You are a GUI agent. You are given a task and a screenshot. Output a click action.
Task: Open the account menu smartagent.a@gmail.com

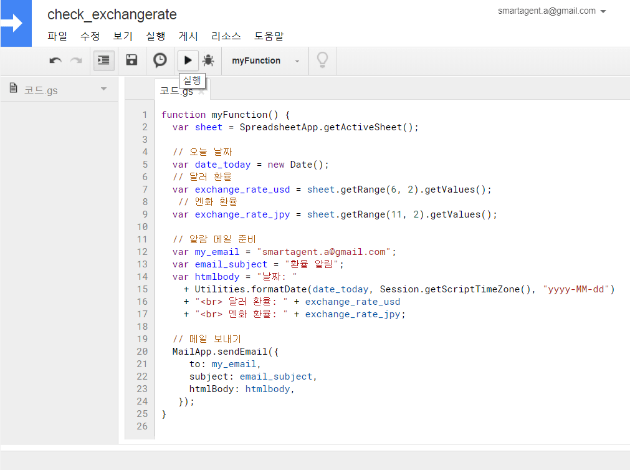552,11
